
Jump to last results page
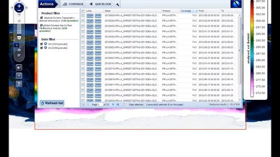[118, 105]
